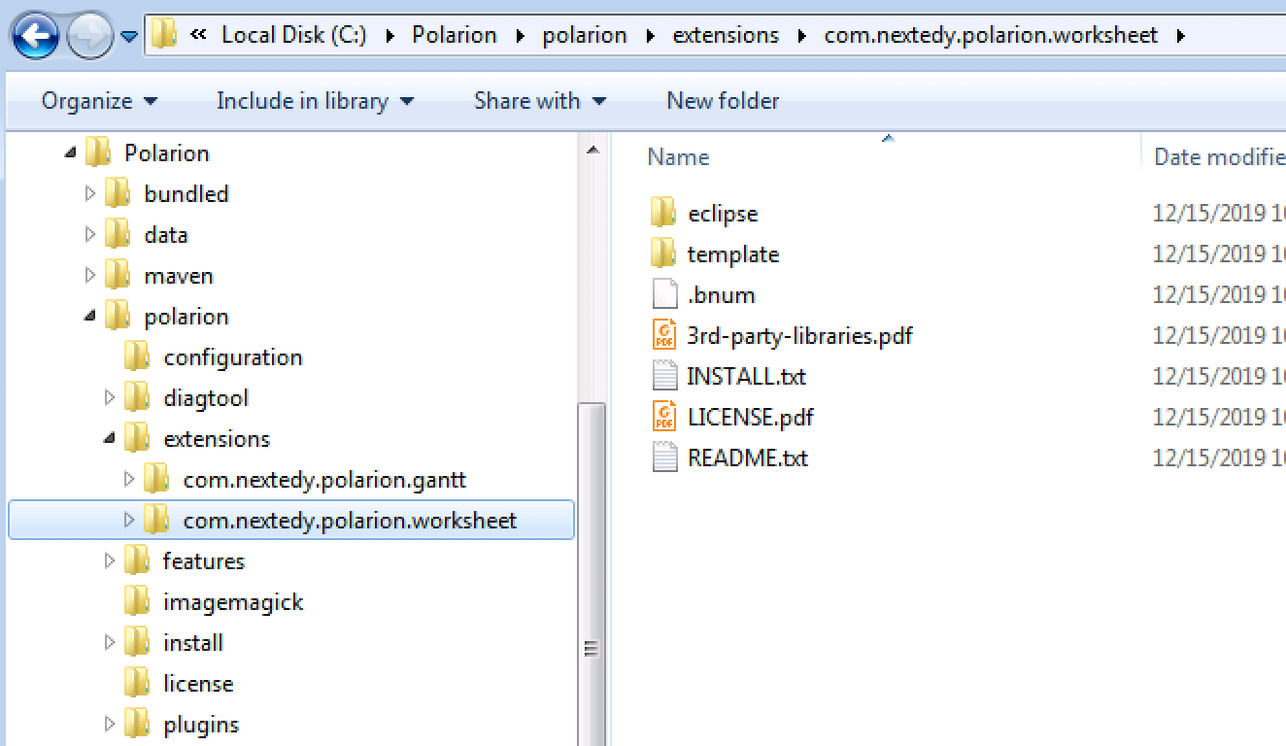1286x746 pixels.
Task: Click the .bnum blank file icon
Action: click(x=663, y=294)
